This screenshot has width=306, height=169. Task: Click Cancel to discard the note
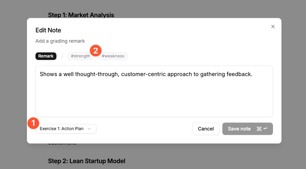coord(206,129)
